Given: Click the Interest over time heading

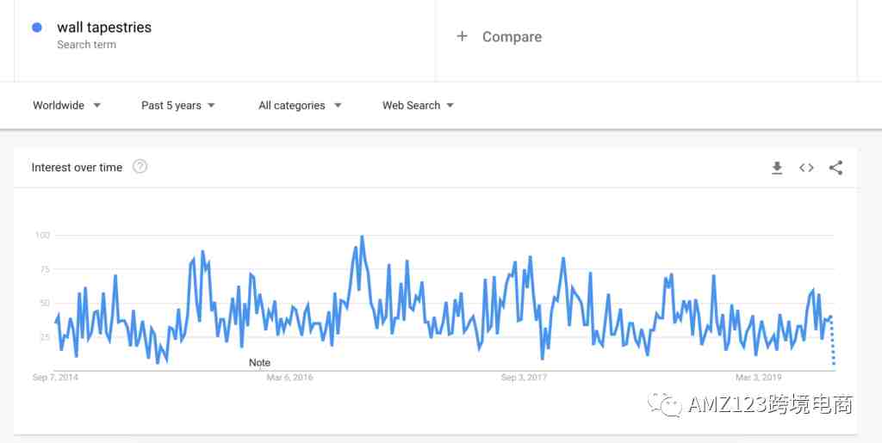Looking at the screenshot, I should [77, 168].
